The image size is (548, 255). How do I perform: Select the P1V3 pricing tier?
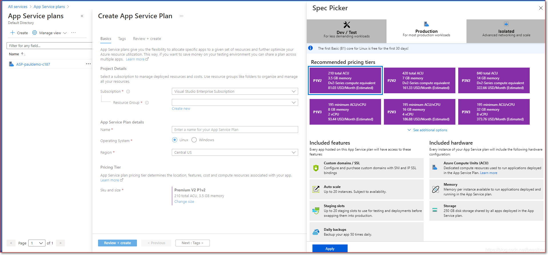[345, 112]
